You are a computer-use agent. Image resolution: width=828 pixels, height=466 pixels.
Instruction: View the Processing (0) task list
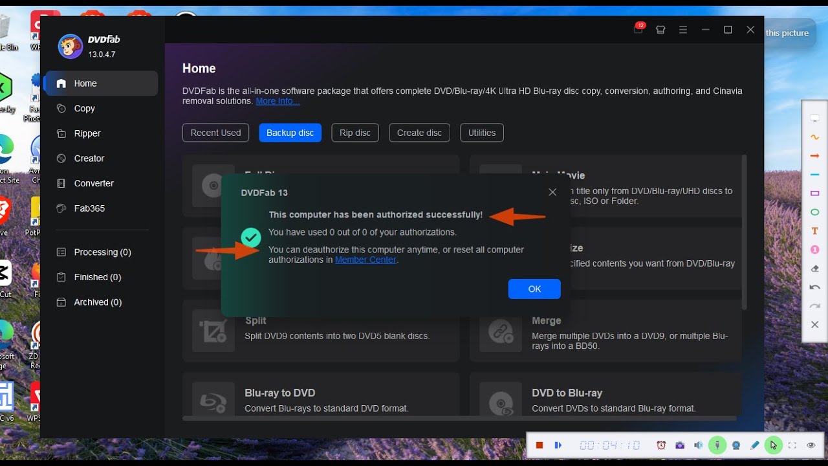point(101,252)
